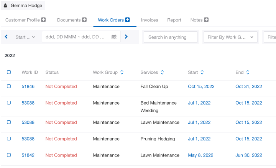
Task: Sort by Work Group column arrows
Action: pyautogui.click(x=122, y=72)
